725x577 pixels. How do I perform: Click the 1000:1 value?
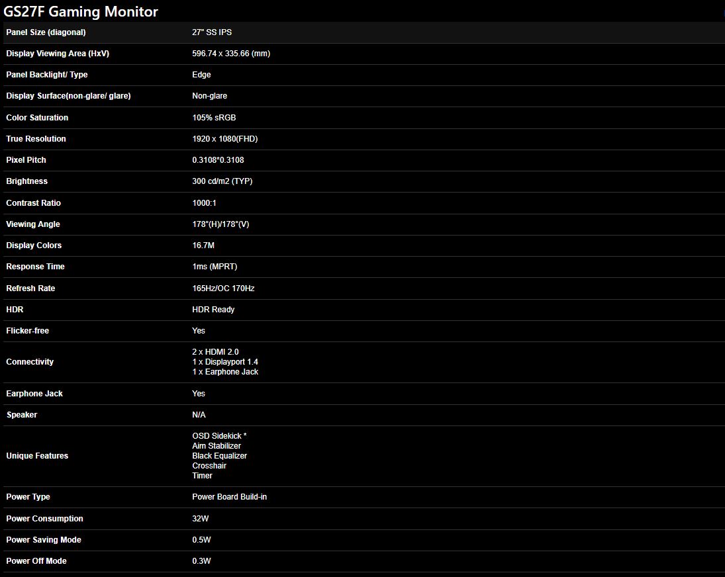tap(204, 203)
